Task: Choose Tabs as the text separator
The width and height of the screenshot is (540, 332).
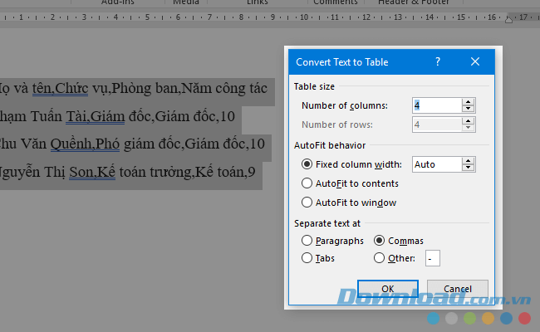Action: tap(308, 258)
